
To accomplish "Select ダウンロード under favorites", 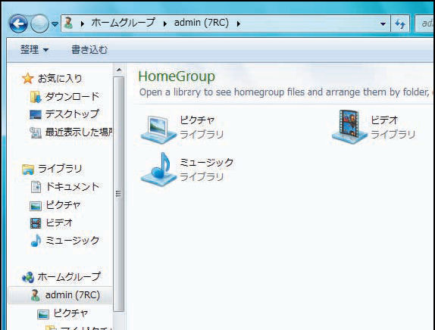I will [x=64, y=96].
